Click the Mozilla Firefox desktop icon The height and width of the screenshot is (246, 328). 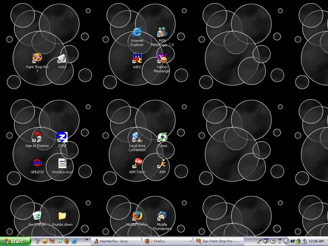tap(137, 218)
